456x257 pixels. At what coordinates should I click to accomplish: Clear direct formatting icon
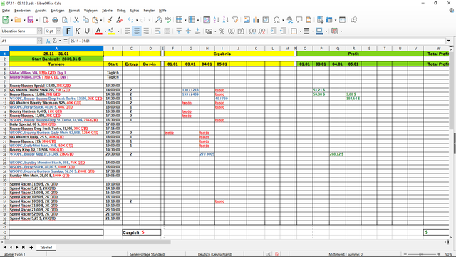119,20
